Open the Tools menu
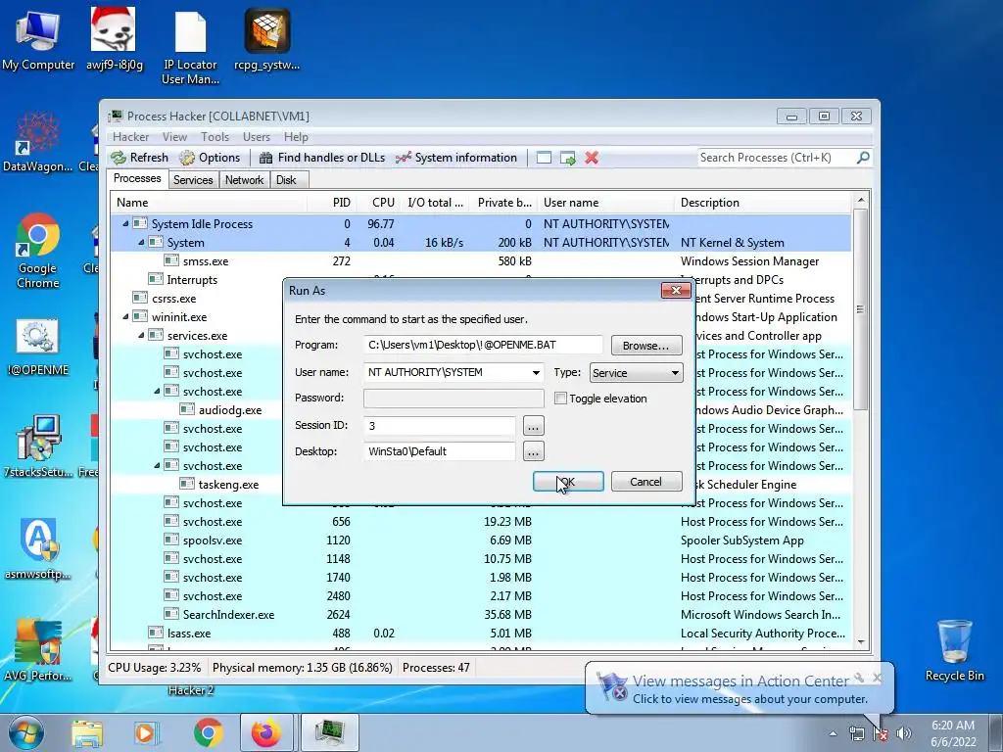Screen dimensions: 1003x752 point(215,137)
